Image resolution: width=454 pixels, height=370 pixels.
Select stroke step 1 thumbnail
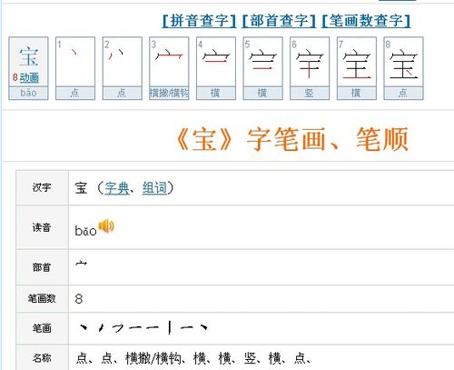click(x=75, y=68)
